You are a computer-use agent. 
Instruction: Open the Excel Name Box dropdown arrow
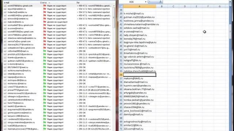146,2
